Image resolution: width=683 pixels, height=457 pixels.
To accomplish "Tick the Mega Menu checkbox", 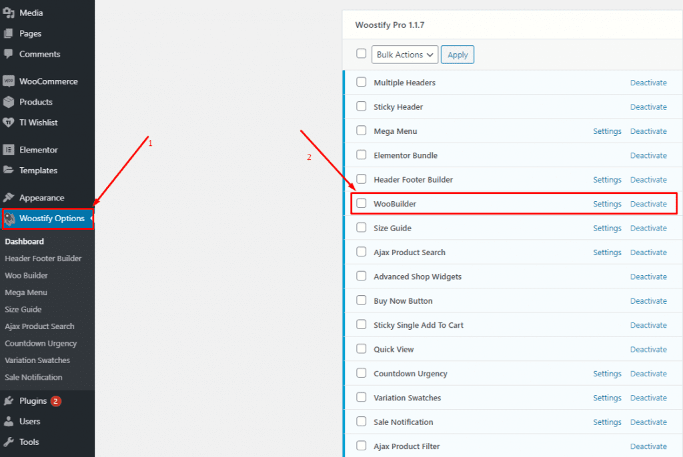I will point(361,131).
